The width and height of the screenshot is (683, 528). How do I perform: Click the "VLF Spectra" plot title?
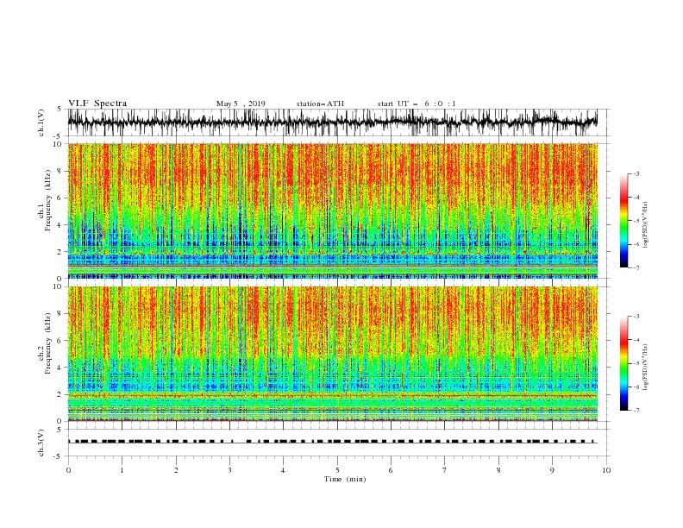tap(97, 104)
